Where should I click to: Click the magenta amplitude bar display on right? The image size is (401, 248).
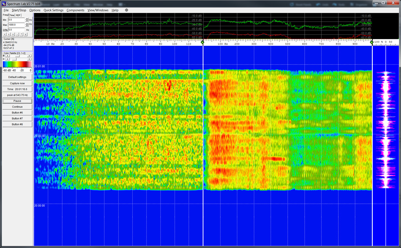point(386,130)
